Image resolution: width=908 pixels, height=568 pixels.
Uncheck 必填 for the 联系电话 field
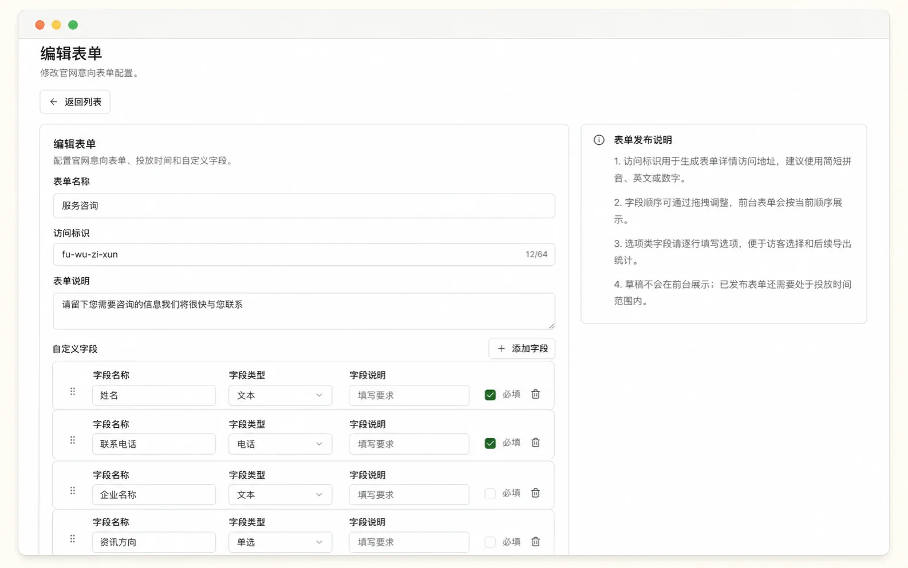click(x=490, y=443)
